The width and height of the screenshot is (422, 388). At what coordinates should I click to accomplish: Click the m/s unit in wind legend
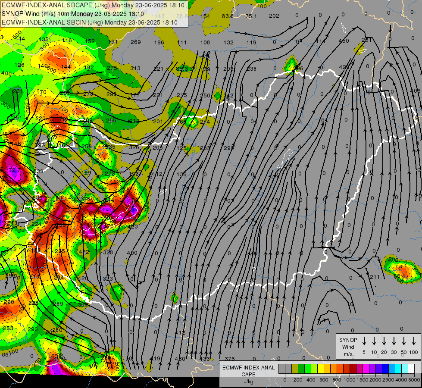(x=348, y=354)
